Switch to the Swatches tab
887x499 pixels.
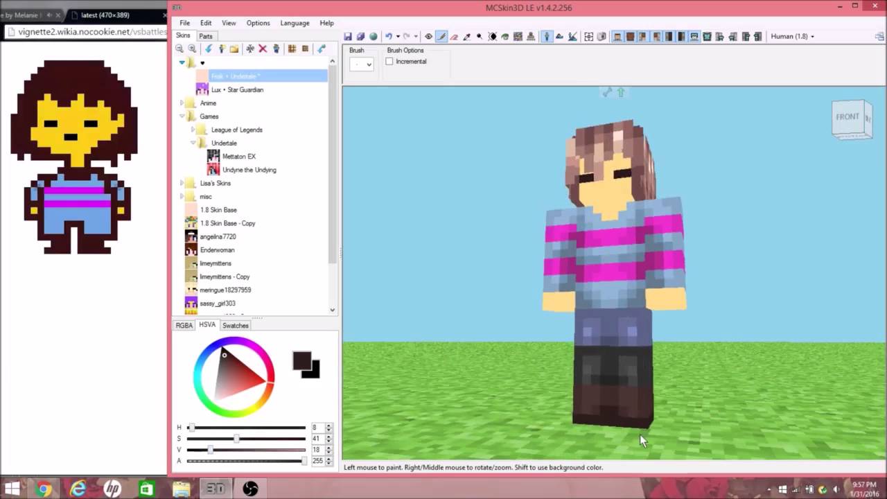(x=236, y=325)
